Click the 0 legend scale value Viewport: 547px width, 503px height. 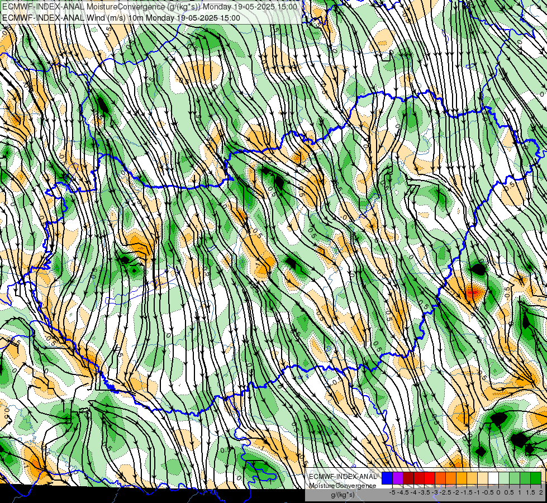tap(498, 492)
